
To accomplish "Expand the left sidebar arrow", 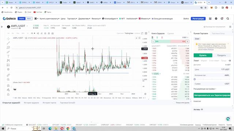I will click(x=2, y=27).
